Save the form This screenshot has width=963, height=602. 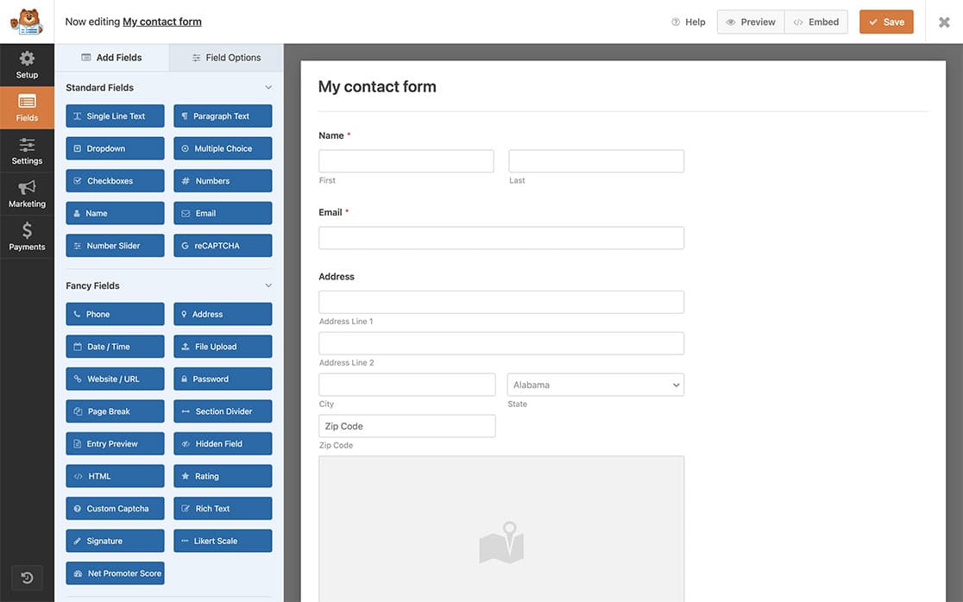click(x=886, y=21)
